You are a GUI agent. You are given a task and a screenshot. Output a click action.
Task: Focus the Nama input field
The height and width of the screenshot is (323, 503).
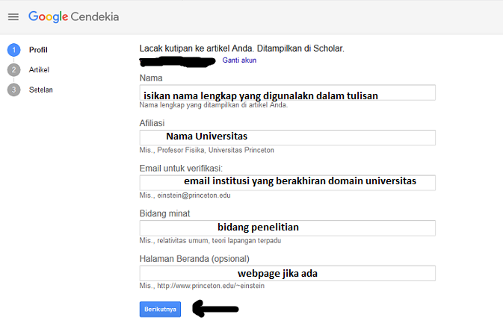[x=288, y=92]
